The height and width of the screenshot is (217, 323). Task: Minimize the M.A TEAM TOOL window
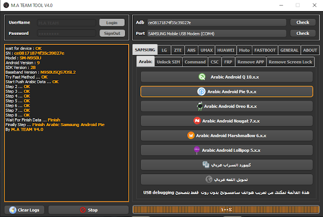pos(281,5)
